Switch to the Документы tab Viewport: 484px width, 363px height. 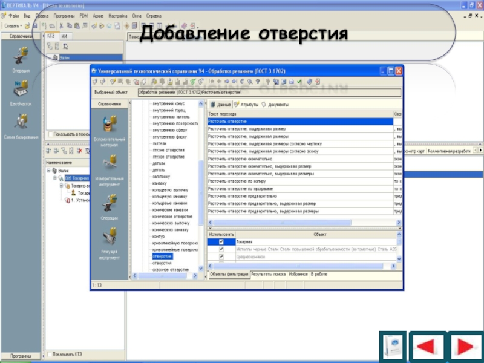(275, 105)
